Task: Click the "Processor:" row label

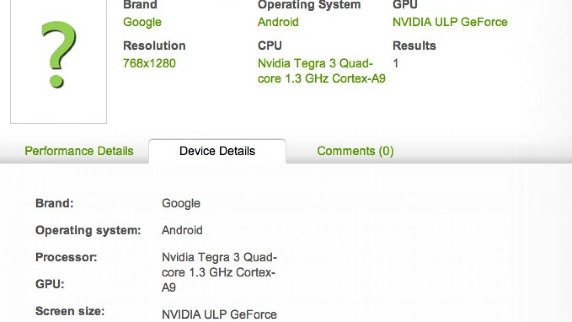Action: (x=66, y=258)
